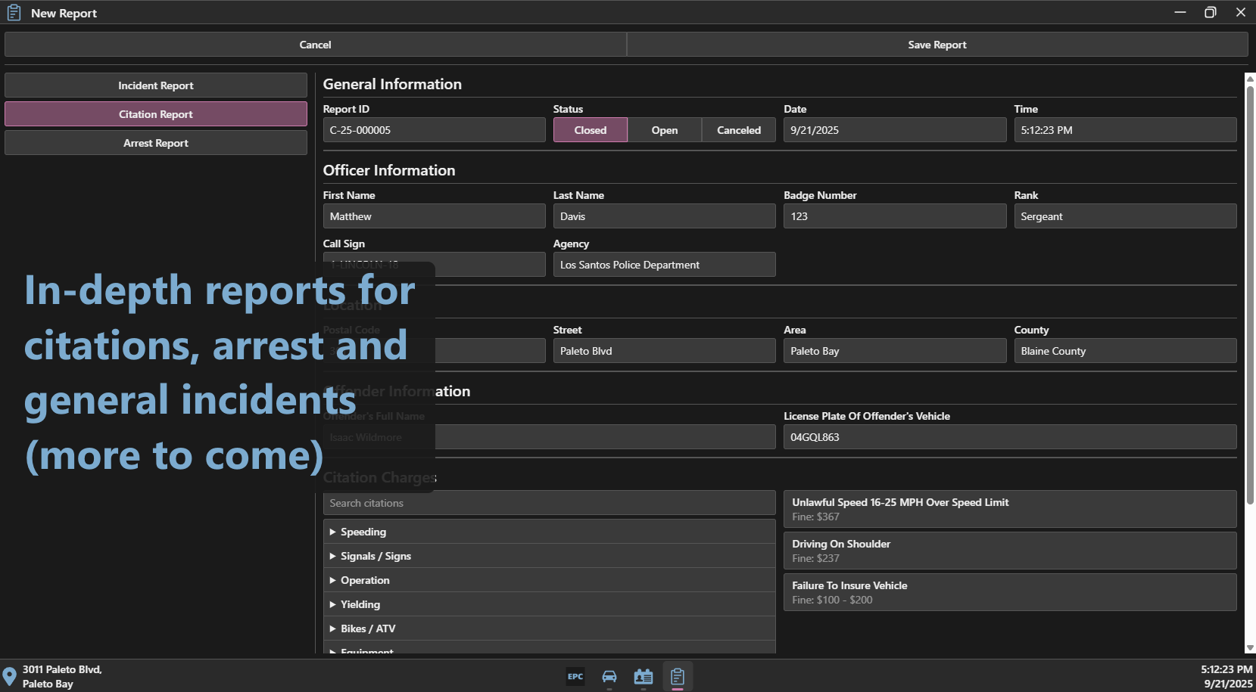The width and height of the screenshot is (1256, 692).
Task: Open the ID card lookup icon
Action: coord(644,676)
